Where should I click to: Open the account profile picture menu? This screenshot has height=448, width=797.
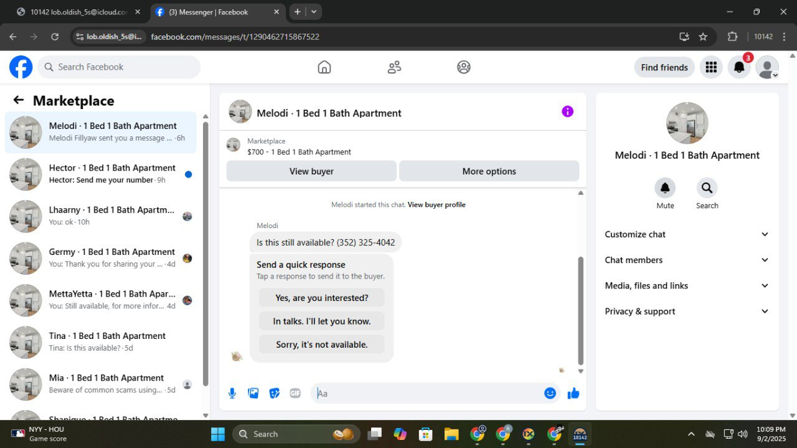[x=767, y=67]
